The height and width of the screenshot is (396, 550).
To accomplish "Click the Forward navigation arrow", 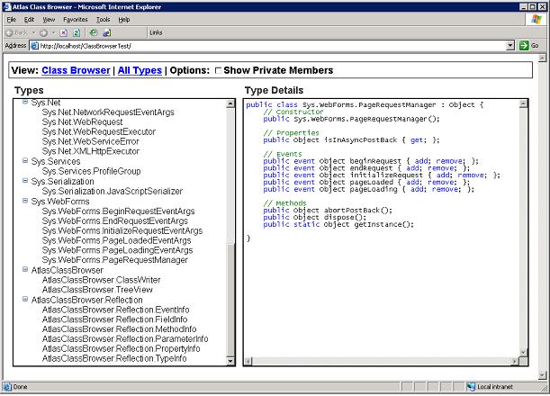I will (43, 32).
